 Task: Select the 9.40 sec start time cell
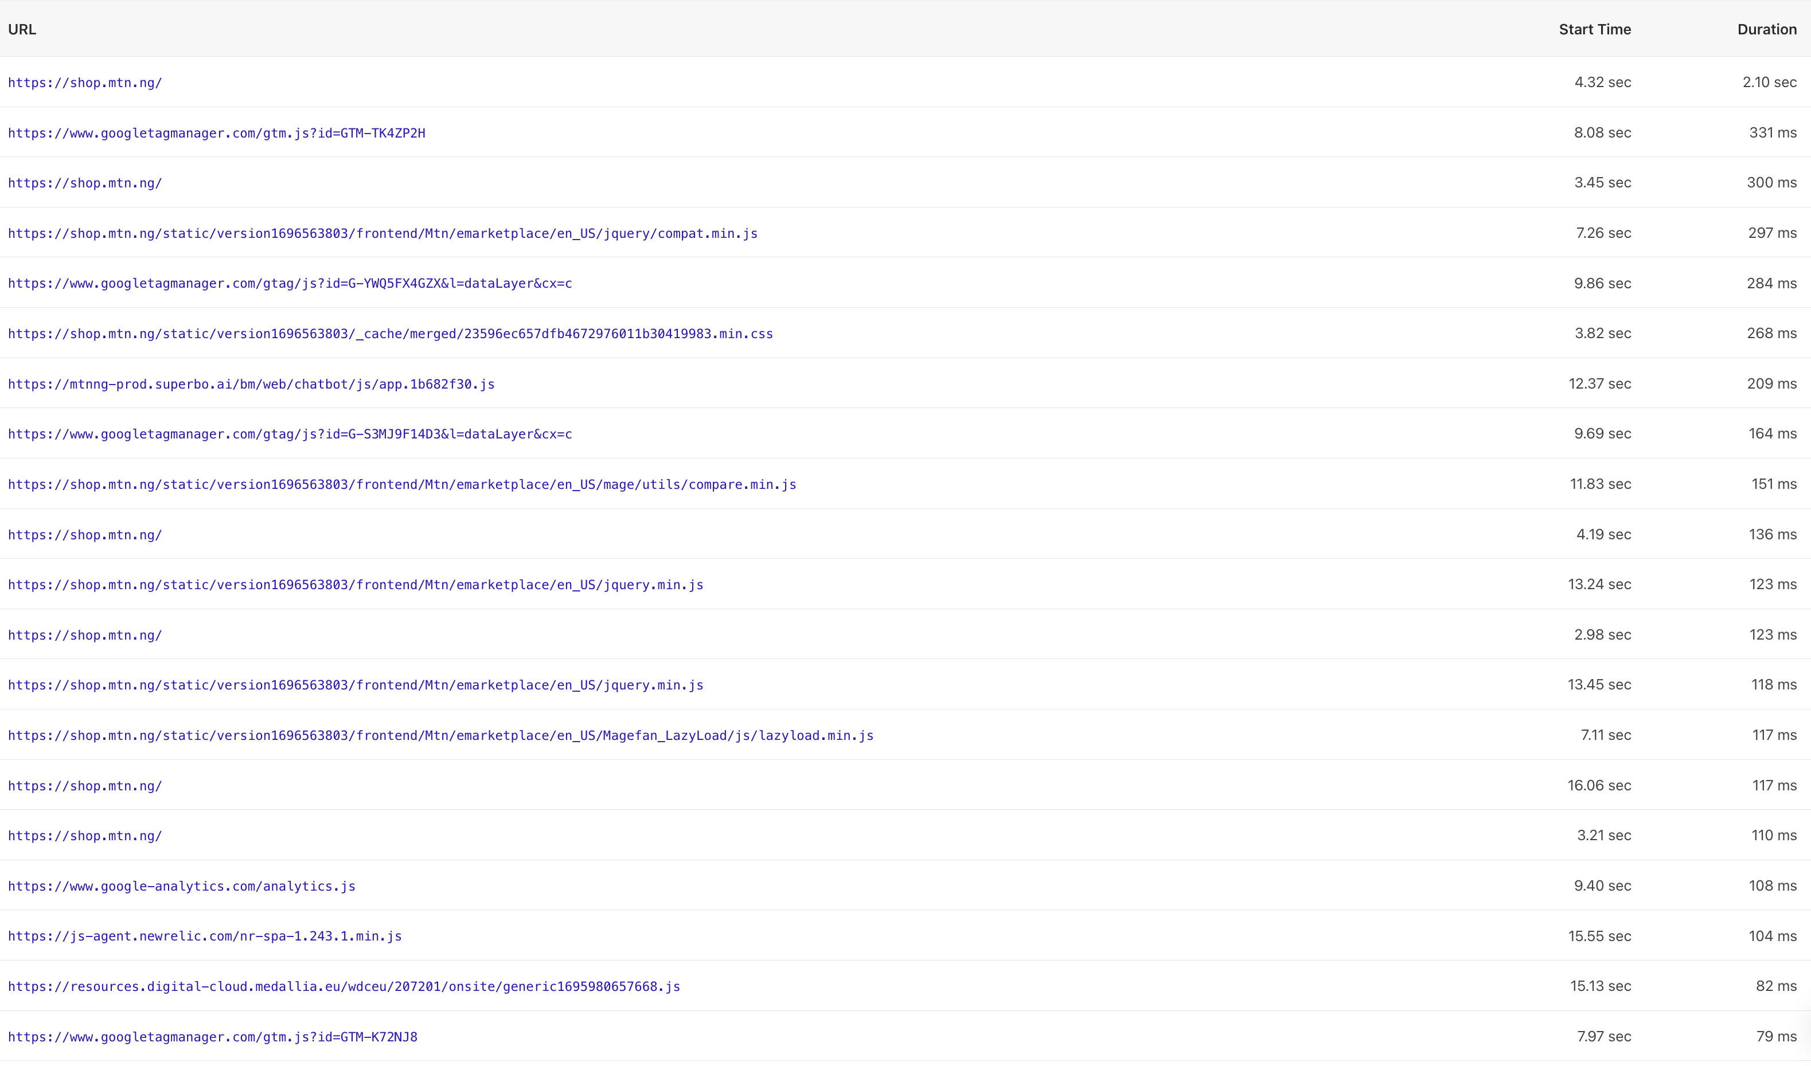(x=1603, y=885)
